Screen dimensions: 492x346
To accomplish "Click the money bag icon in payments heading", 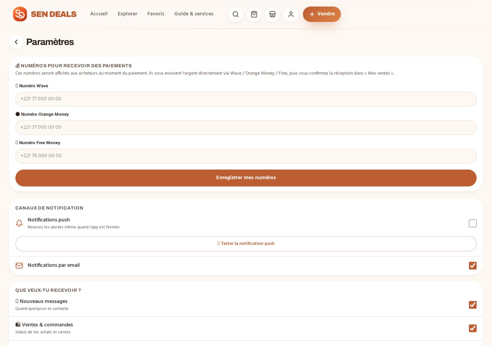I will tap(18, 66).
